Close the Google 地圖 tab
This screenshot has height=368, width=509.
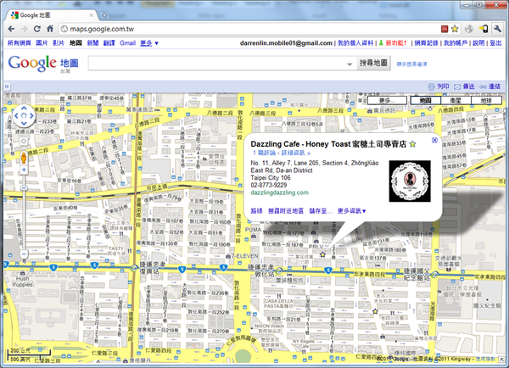[x=92, y=15]
